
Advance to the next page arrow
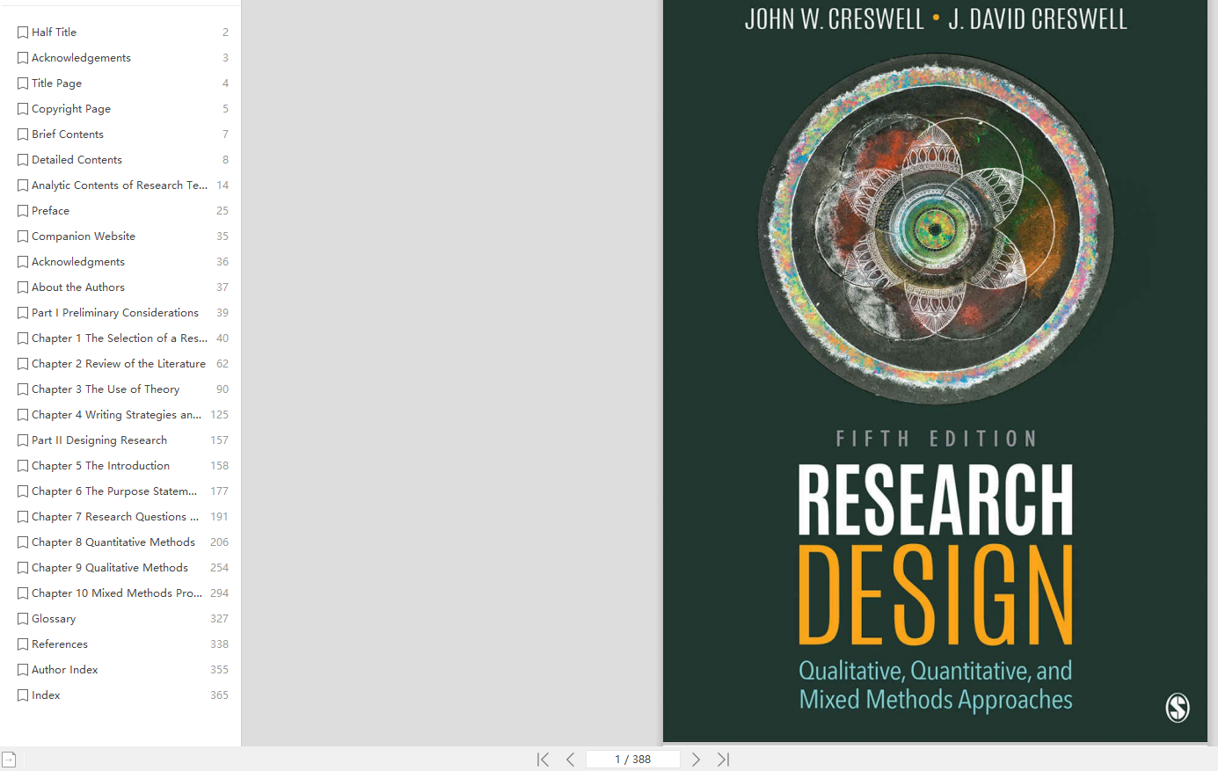[x=696, y=759]
